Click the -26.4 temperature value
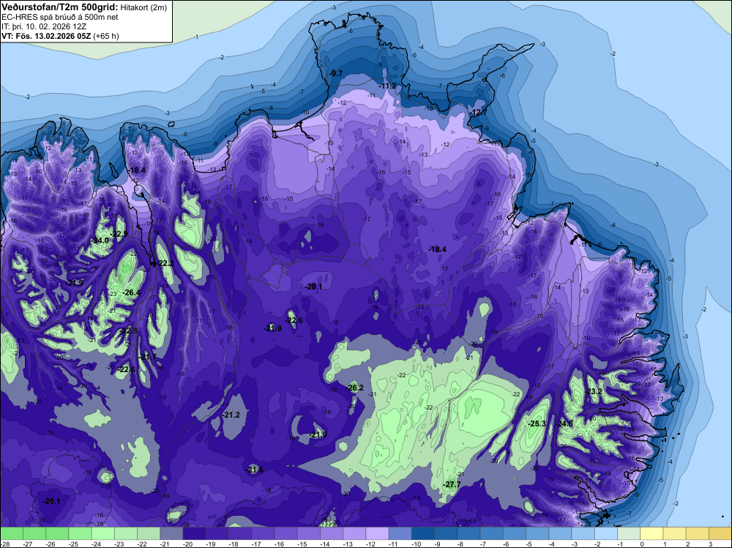 131,292
